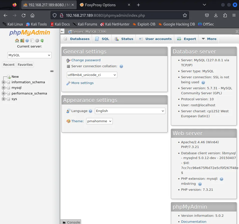Image resolution: width=239 pixels, height=224 pixels.
Task: Click help icon after SSL is not being used
Action: pyautogui.click(x=203, y=82)
